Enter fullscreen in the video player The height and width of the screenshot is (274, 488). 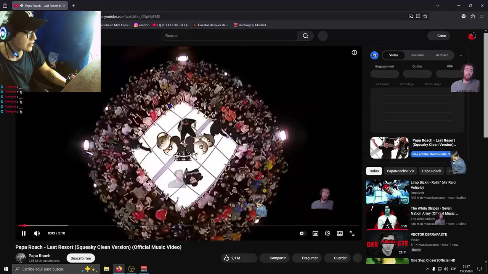point(352,233)
